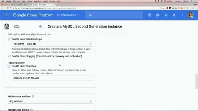Screen dimensions: 198x111
Task: Open the Help menu
Action: click(58, 1)
